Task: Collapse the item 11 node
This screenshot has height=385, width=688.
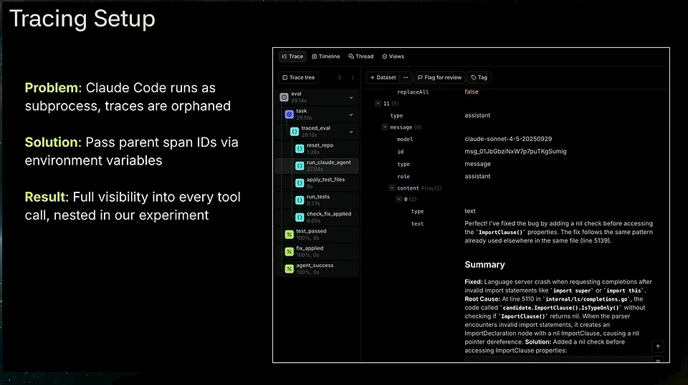Action: tap(378, 103)
